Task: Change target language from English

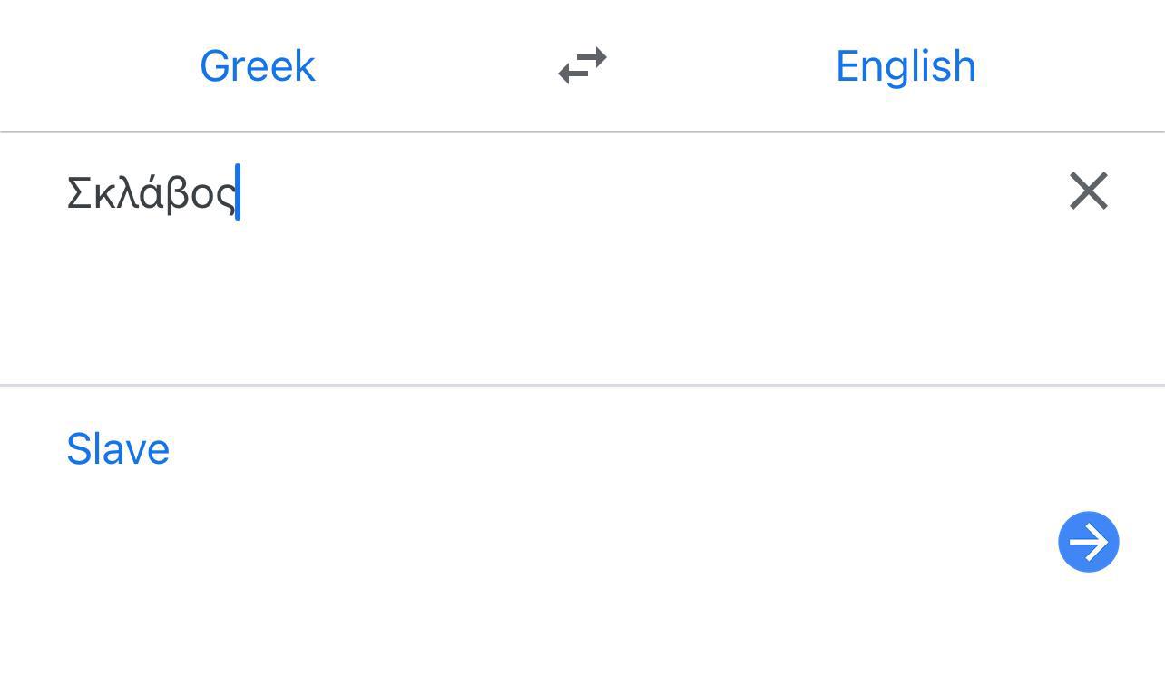Action: [905, 66]
